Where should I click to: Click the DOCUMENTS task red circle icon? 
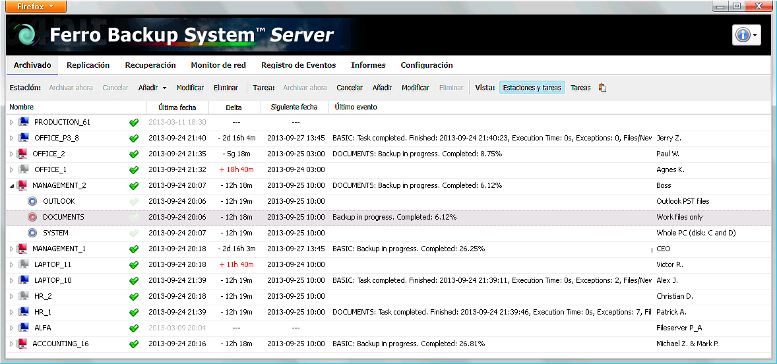coord(32,217)
